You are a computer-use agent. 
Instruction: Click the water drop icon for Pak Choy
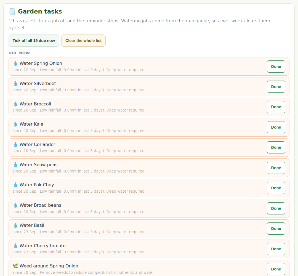click(15, 185)
